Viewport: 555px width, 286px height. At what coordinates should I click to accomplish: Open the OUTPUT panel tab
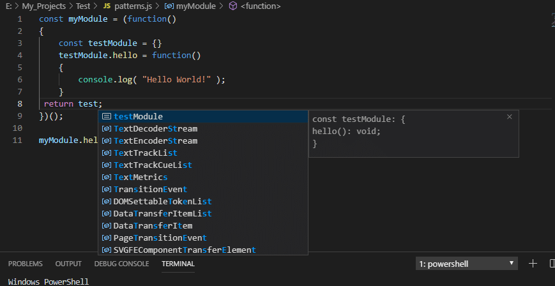pos(68,264)
